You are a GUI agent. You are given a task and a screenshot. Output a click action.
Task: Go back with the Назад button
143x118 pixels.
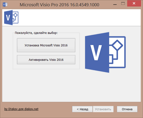point(82,109)
